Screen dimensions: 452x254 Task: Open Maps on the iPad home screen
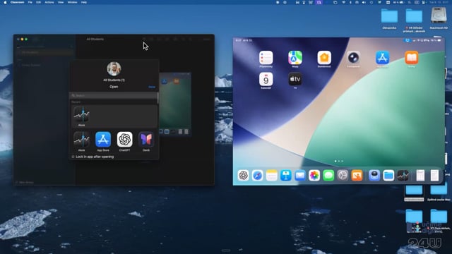[295, 58]
